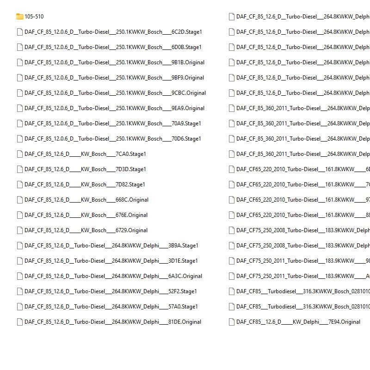Select the file icon of 9B1B.Original
This screenshot has height=370, width=370.
tap(19, 62)
